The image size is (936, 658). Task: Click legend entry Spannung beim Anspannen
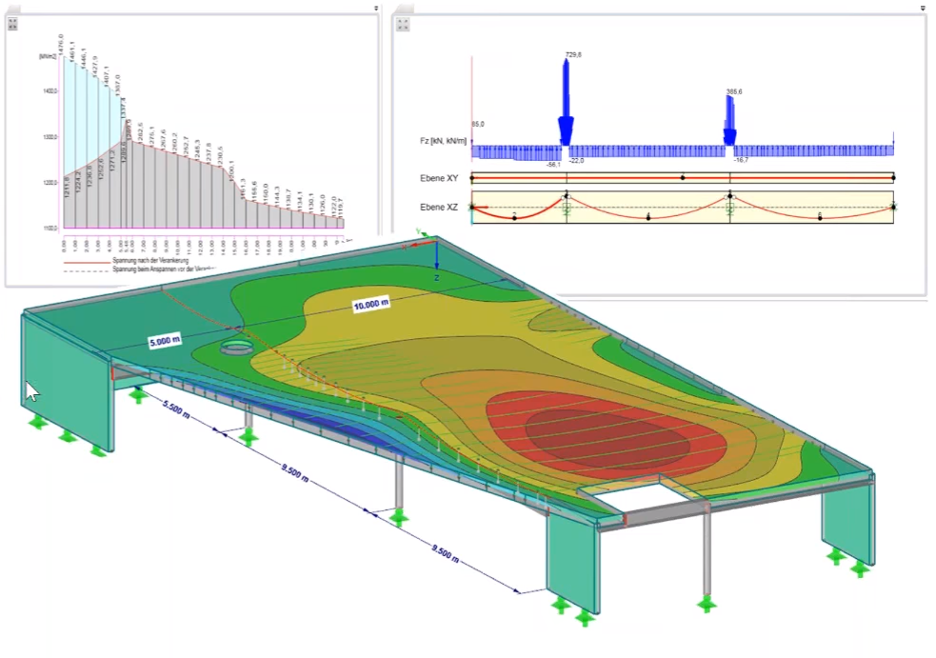pos(164,269)
